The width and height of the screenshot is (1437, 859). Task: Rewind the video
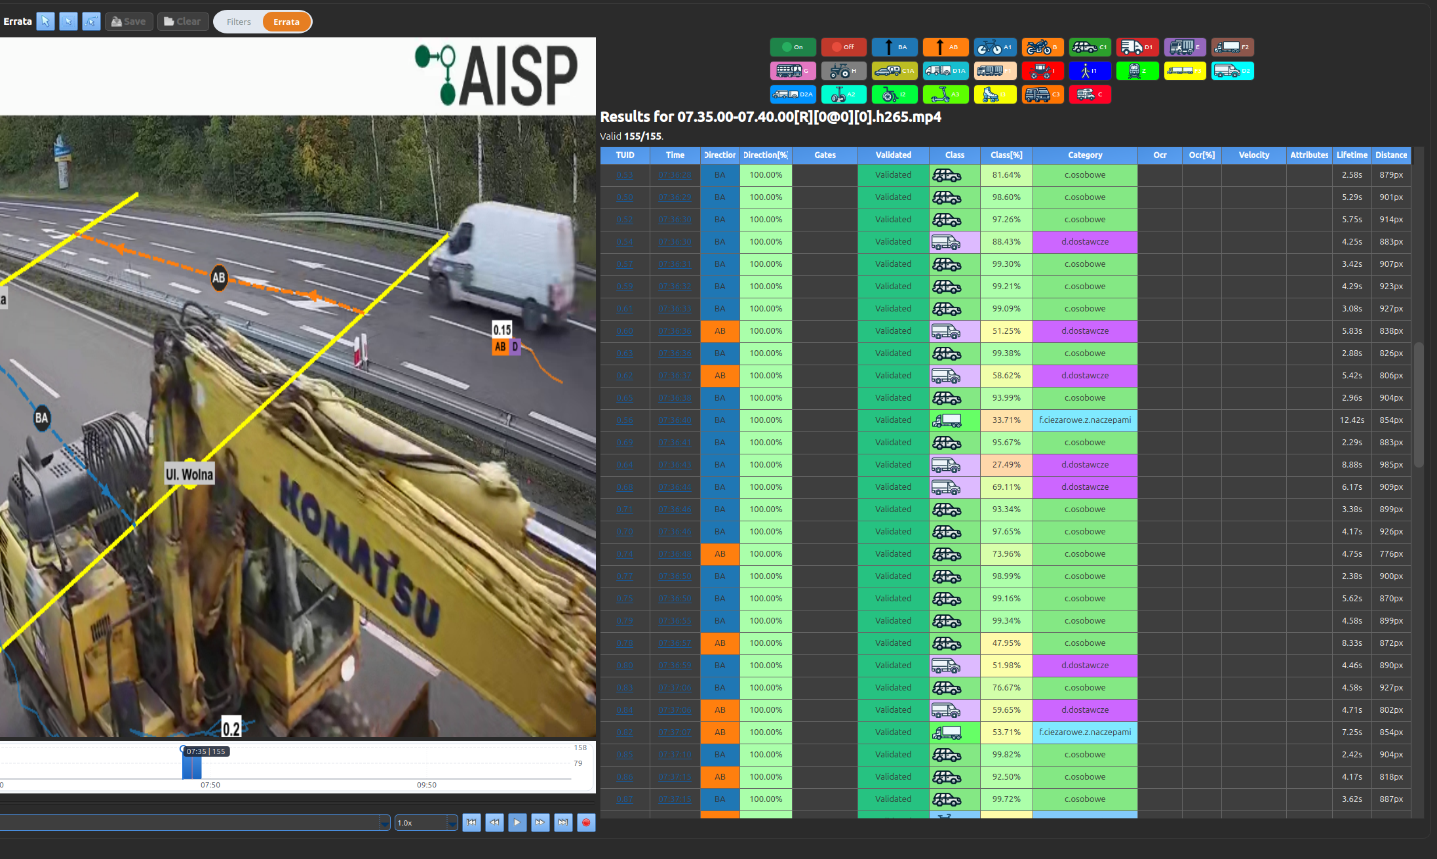coord(494,822)
